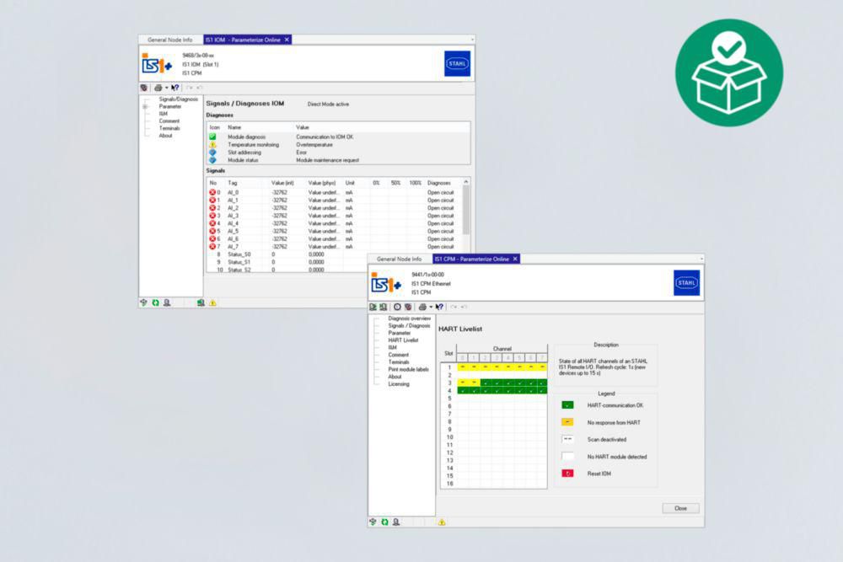Viewport: 843px width, 562px height.
Task: Close the IS1 CPM Parameterize Online tab
Action: (x=516, y=259)
